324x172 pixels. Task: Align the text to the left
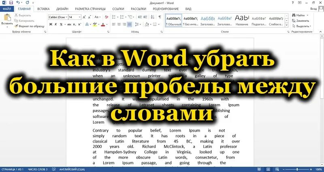(x=114, y=24)
